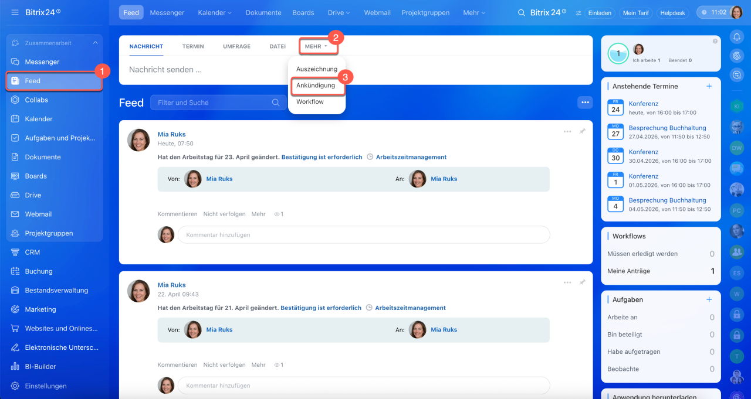Select Ankündigung from the dropdown menu

tap(316, 86)
